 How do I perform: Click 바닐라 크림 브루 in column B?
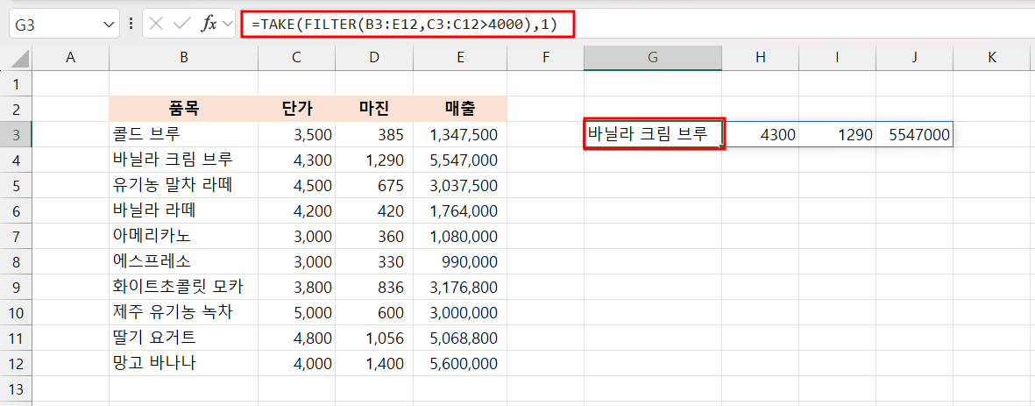[183, 160]
